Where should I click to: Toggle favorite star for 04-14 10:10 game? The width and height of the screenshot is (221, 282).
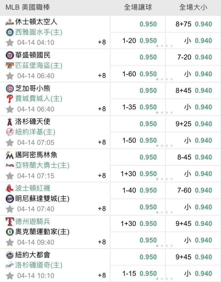coord(10,276)
